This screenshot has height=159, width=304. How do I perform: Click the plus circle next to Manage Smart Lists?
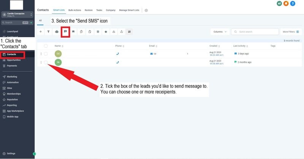[146, 10]
